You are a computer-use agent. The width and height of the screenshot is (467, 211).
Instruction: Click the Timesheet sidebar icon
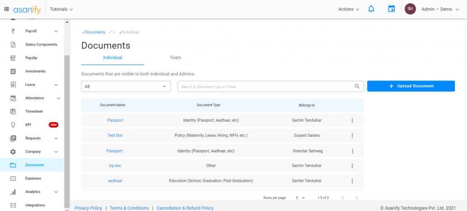(13, 112)
